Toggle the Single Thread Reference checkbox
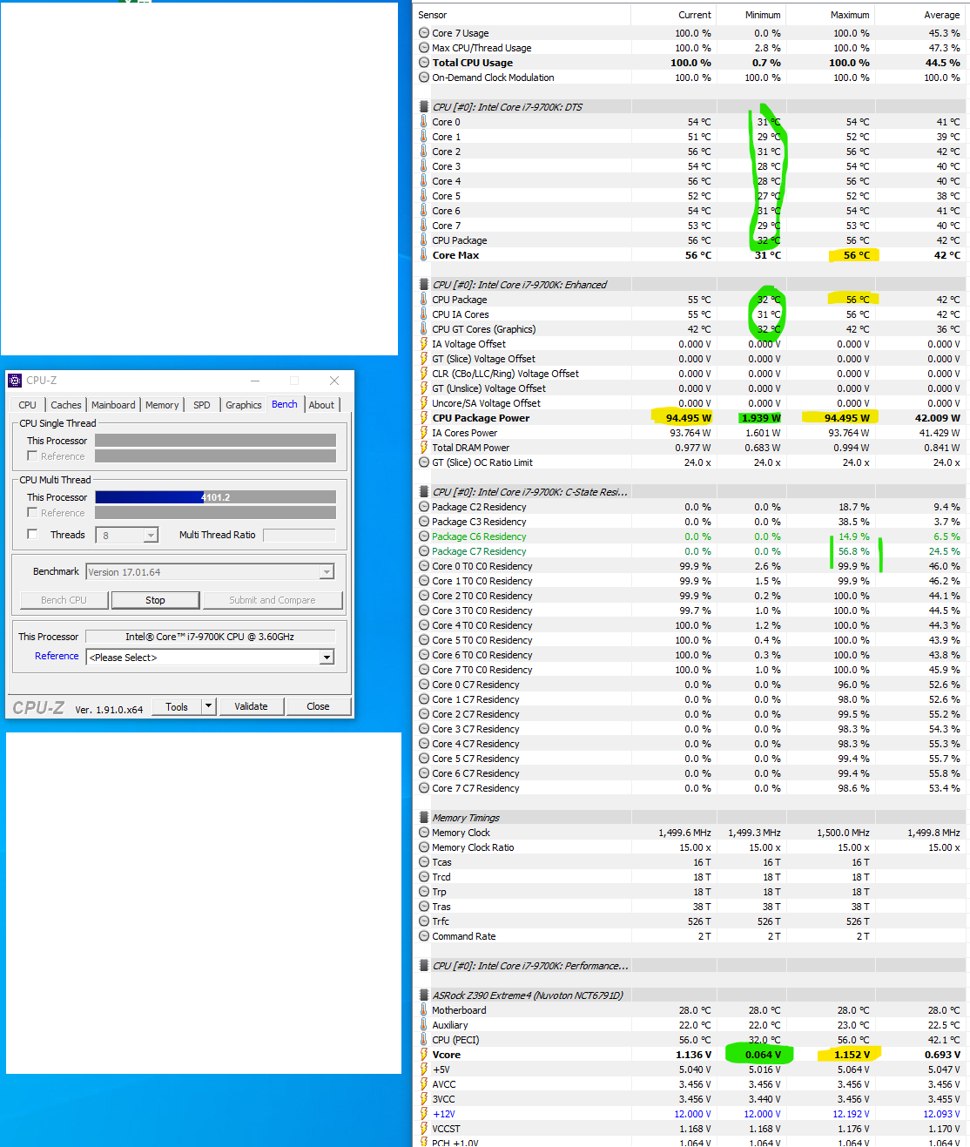970x1147 pixels. click(x=32, y=455)
